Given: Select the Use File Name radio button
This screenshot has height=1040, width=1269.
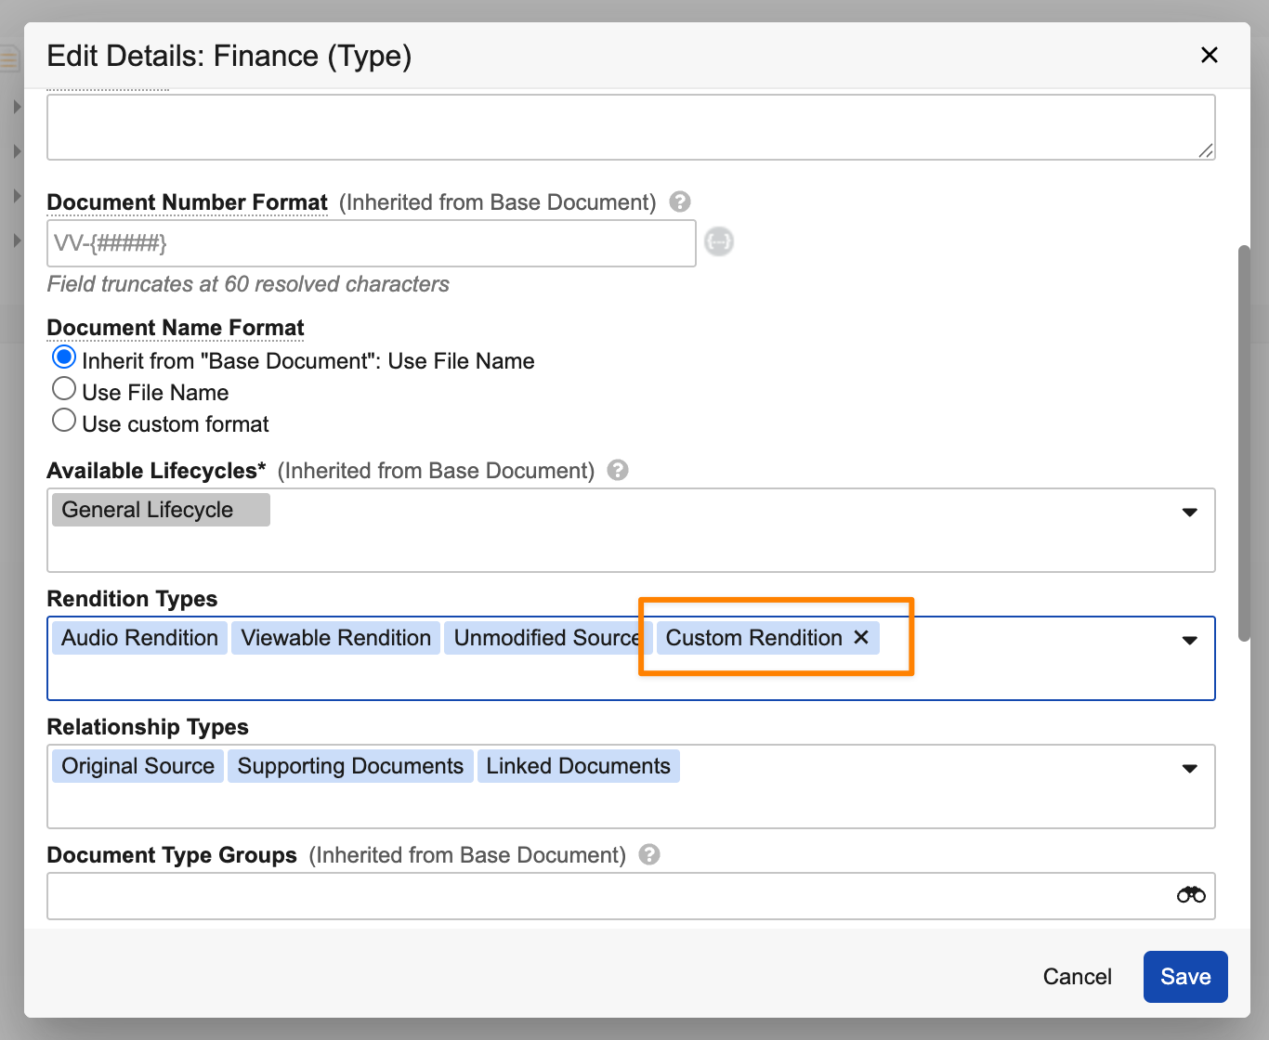Looking at the screenshot, I should (64, 389).
